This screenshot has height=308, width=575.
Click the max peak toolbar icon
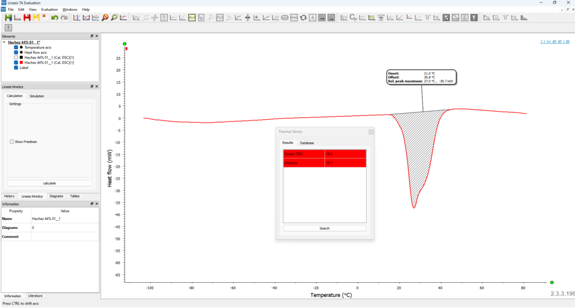click(x=294, y=18)
